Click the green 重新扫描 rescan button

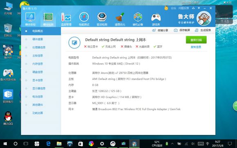pyautogui.click(x=196, y=40)
